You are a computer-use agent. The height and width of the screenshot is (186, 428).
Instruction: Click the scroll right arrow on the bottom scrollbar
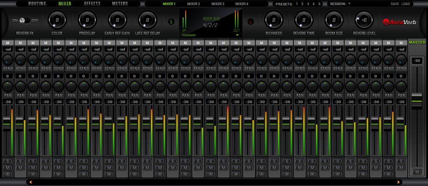(x=399, y=182)
